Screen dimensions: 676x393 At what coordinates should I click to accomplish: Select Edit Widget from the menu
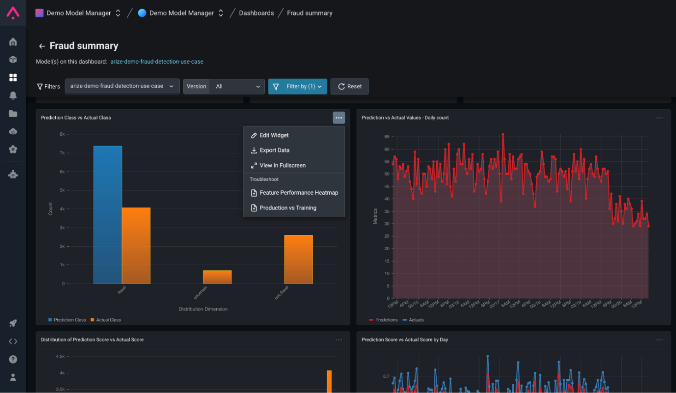(294, 135)
